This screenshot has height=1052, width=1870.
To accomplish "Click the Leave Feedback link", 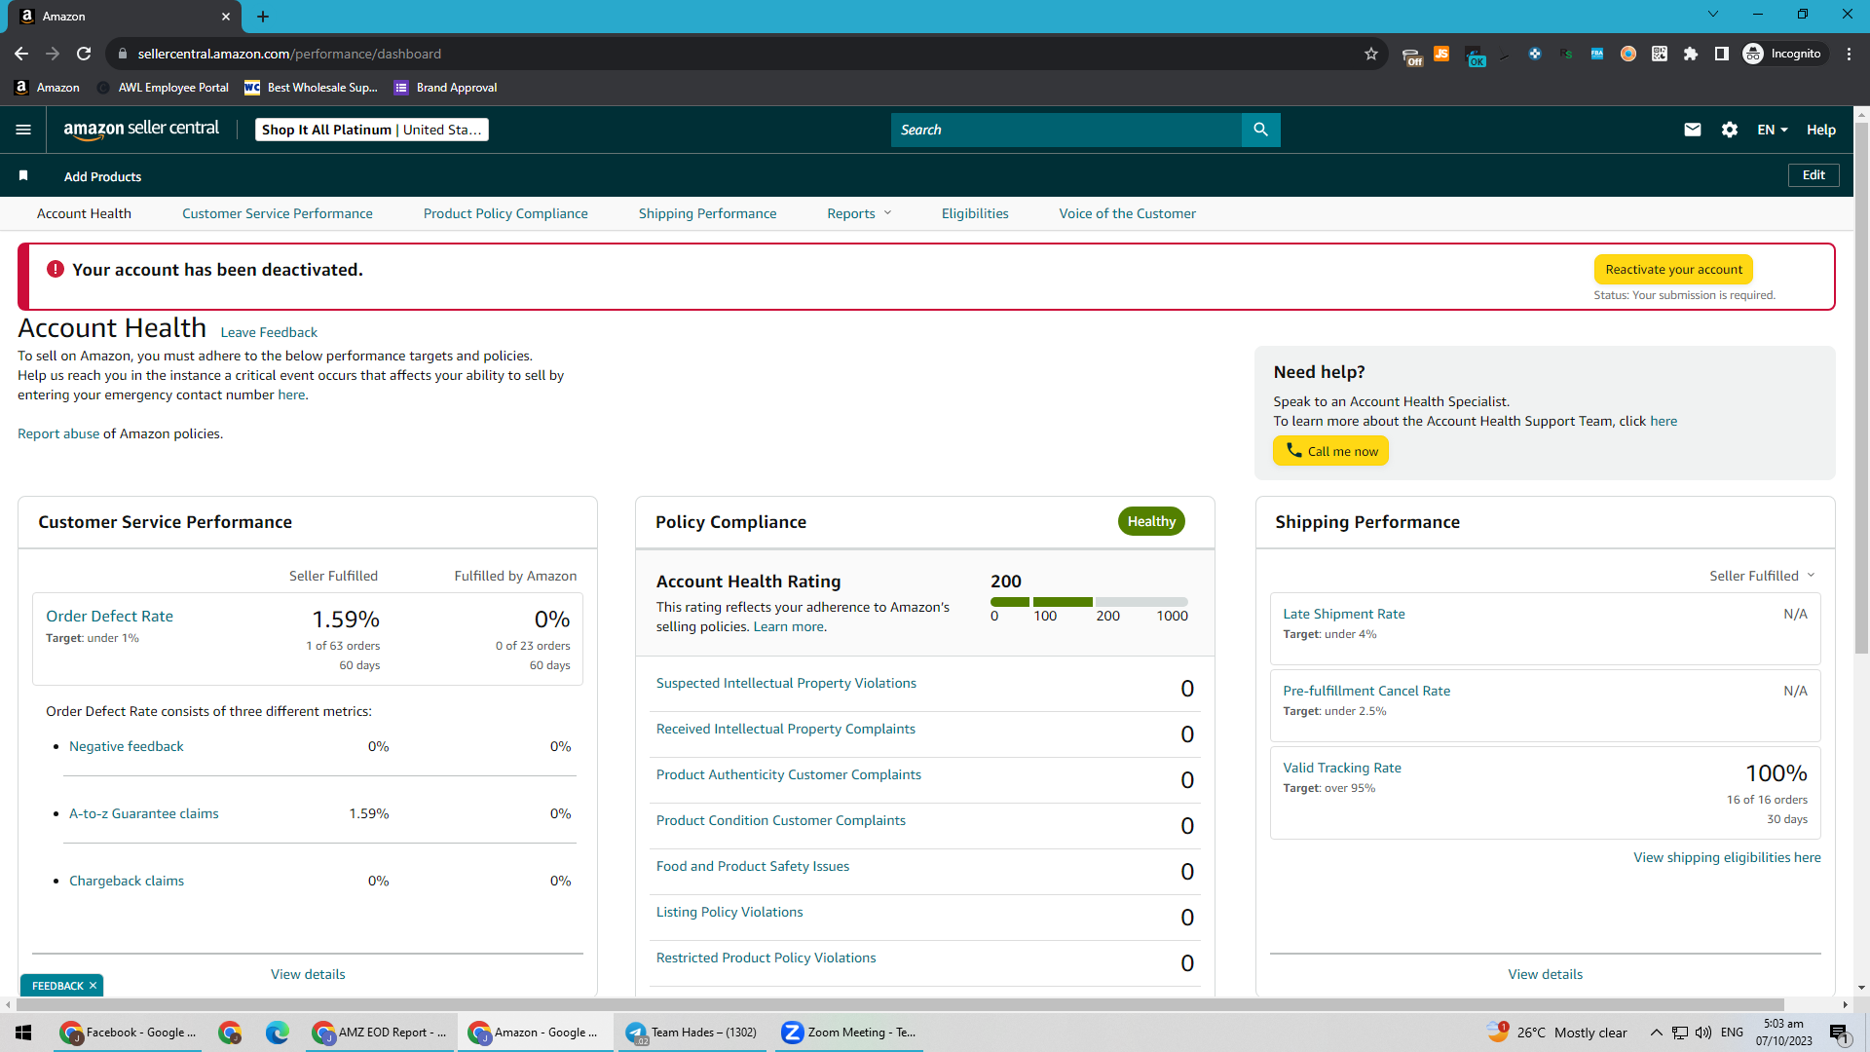I will pyautogui.click(x=269, y=332).
